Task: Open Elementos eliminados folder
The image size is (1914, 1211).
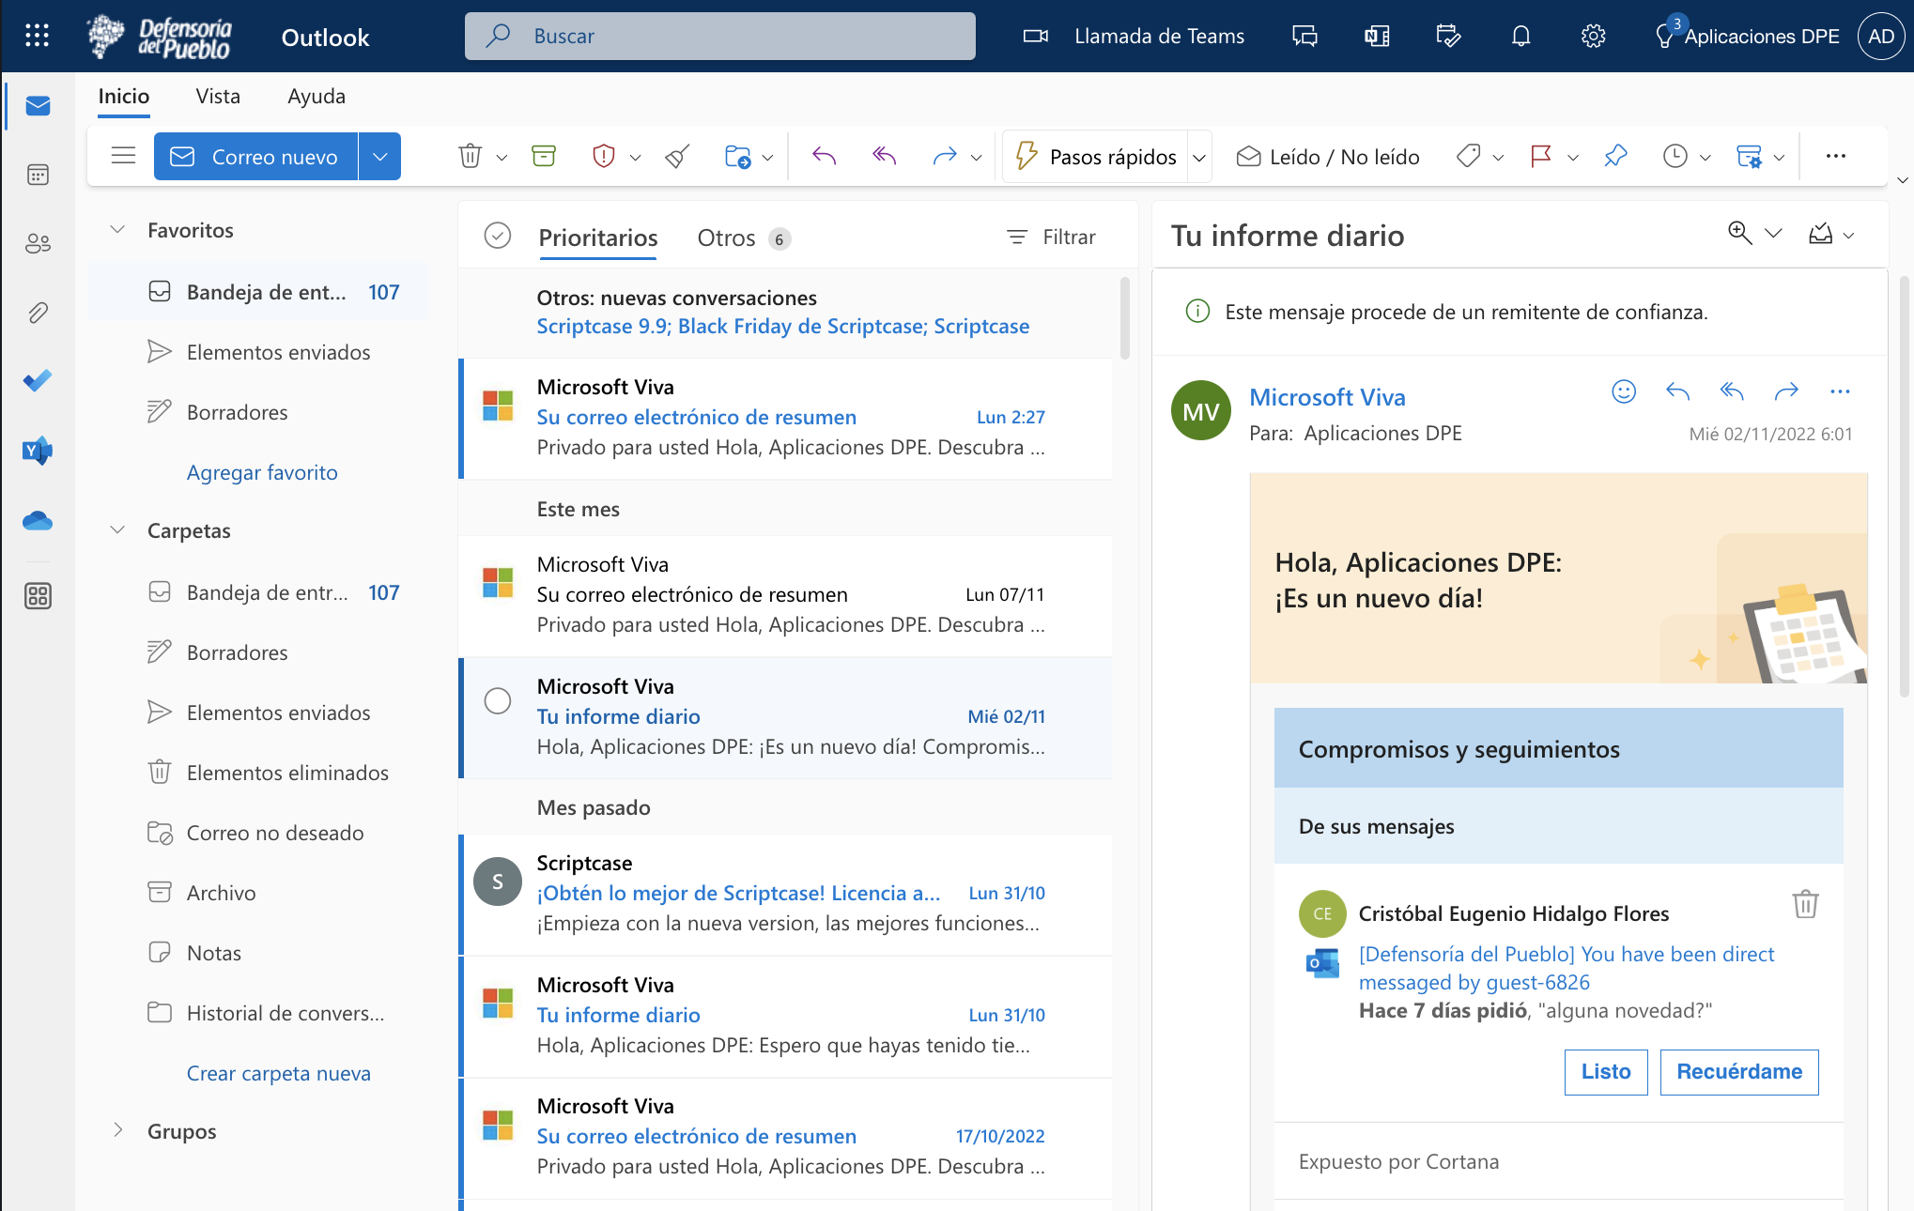Action: coord(259,773)
